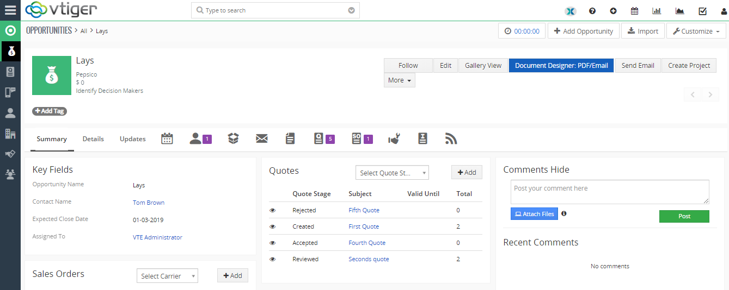Screen dimensions: 729x290
Task: Open the emails envelope related tab icon
Action: pyautogui.click(x=262, y=139)
